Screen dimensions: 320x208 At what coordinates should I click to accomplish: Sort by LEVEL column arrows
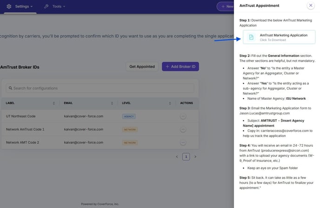point(170,103)
